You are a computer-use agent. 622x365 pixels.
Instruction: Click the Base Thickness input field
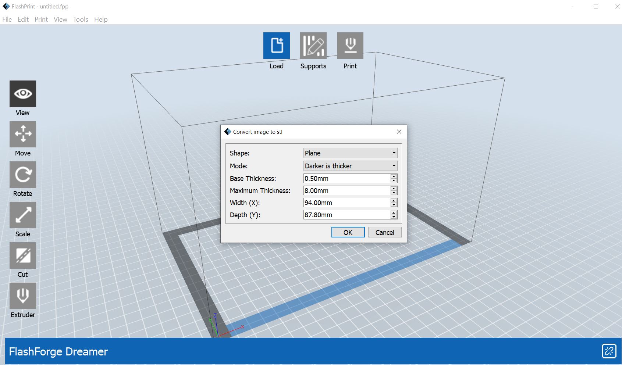click(x=347, y=178)
